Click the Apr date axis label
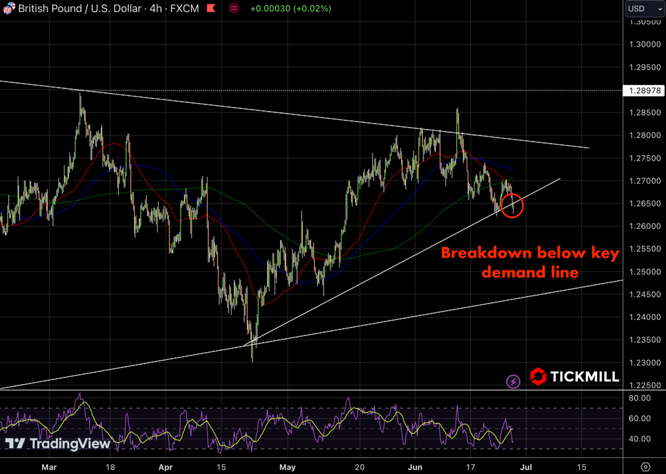This screenshot has width=666, height=474. click(x=166, y=467)
